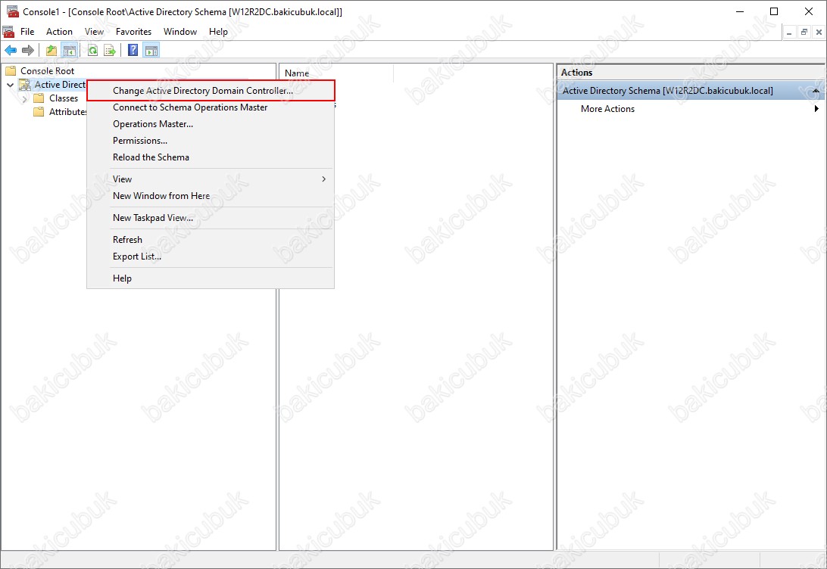Select the Console Root tree label
Image resolution: width=827 pixels, height=569 pixels.
pyautogui.click(x=48, y=70)
